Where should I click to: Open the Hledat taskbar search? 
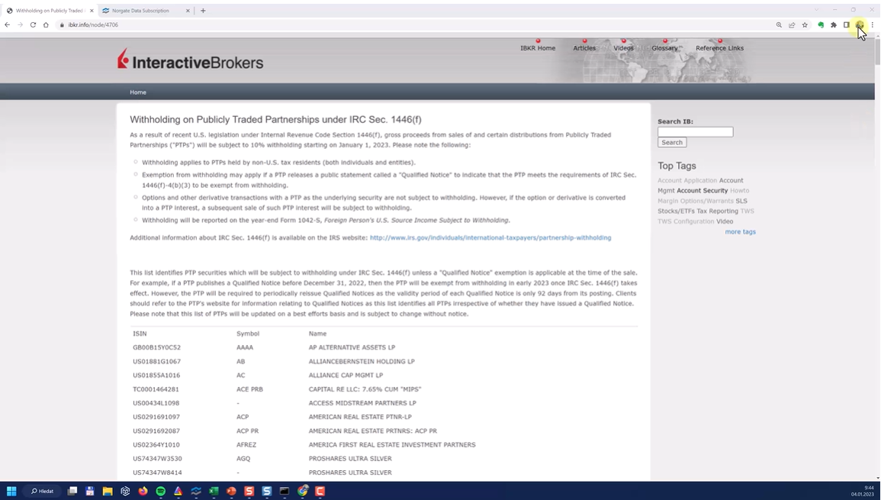pyautogui.click(x=42, y=491)
